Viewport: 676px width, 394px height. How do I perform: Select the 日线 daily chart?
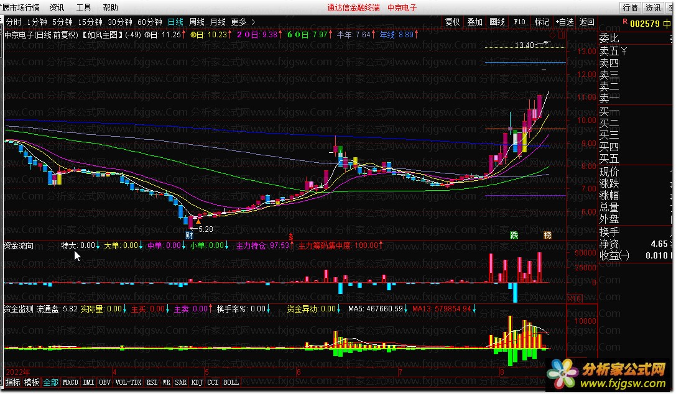pyautogui.click(x=175, y=22)
